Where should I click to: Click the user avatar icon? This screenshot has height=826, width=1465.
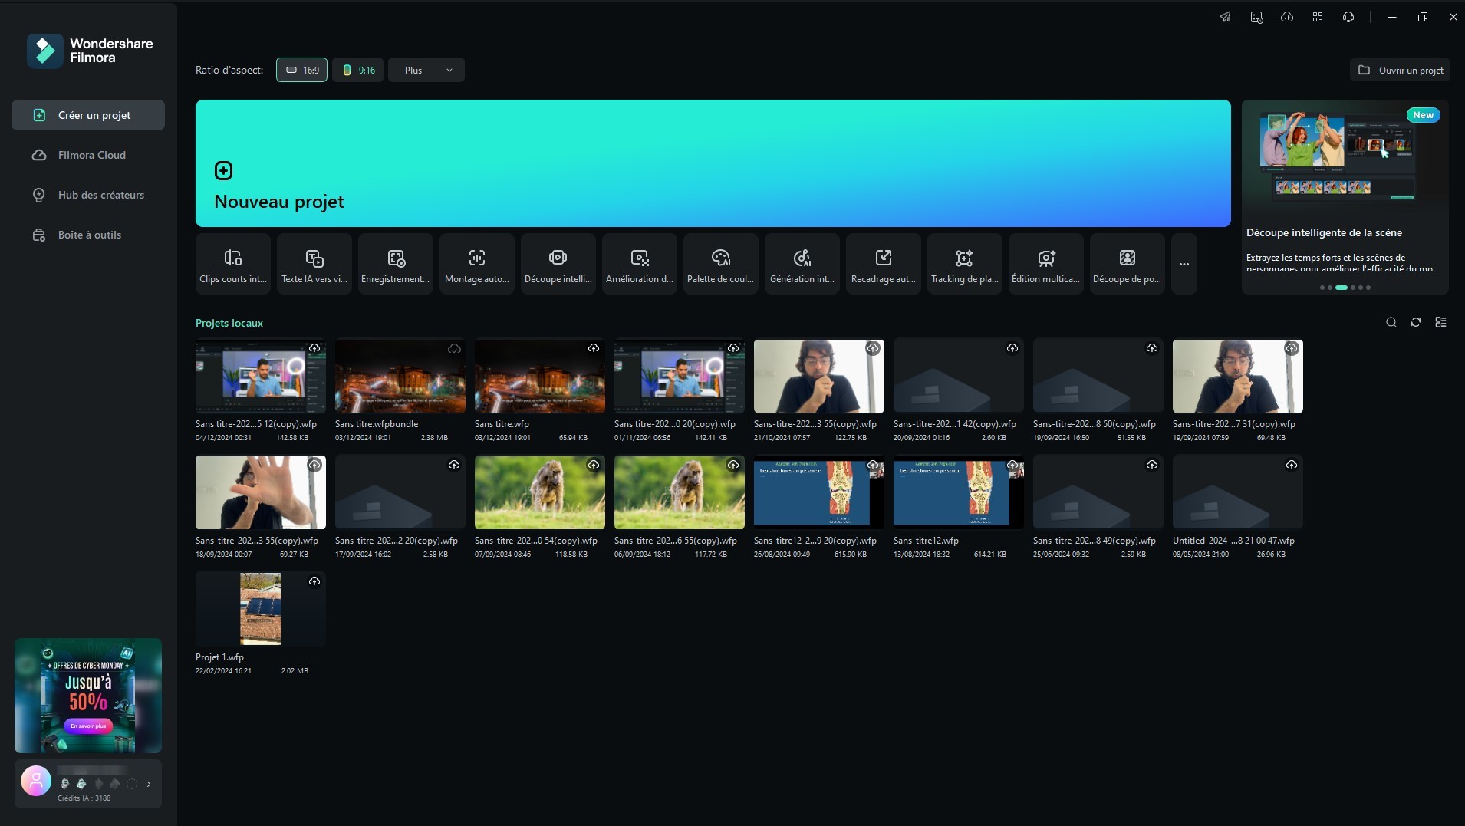[x=35, y=782]
